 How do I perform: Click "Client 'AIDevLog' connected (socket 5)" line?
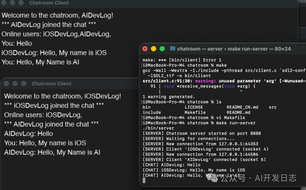pos(204,160)
